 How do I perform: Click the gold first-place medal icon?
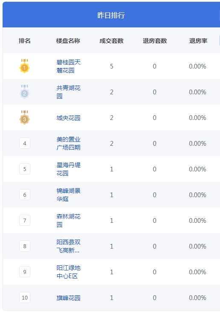pos(24,66)
